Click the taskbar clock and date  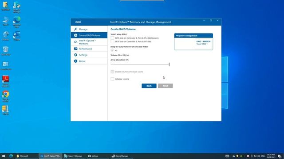coord(271,156)
